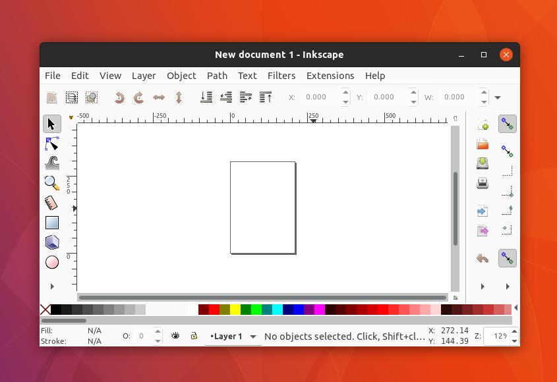
Task: Open existing document folder icon
Action: click(x=483, y=144)
